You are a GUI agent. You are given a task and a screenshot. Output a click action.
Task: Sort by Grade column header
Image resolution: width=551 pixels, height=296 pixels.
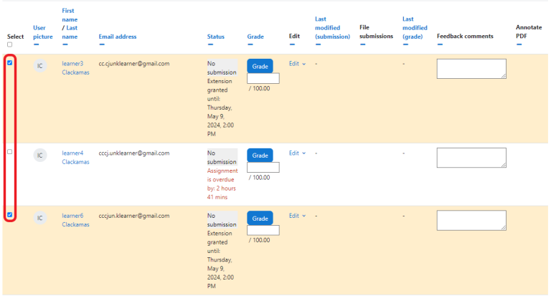click(255, 37)
